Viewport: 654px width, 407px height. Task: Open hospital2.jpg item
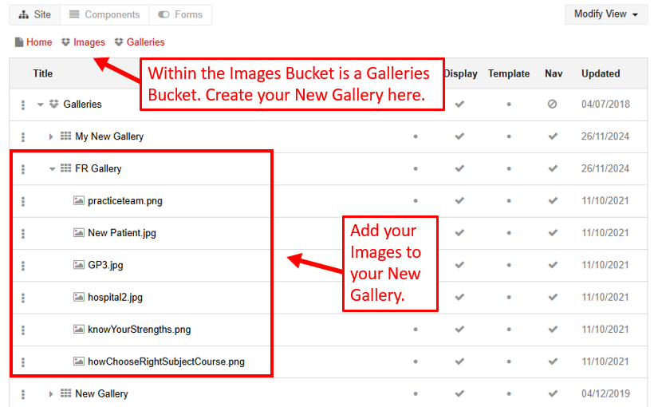[x=115, y=297]
